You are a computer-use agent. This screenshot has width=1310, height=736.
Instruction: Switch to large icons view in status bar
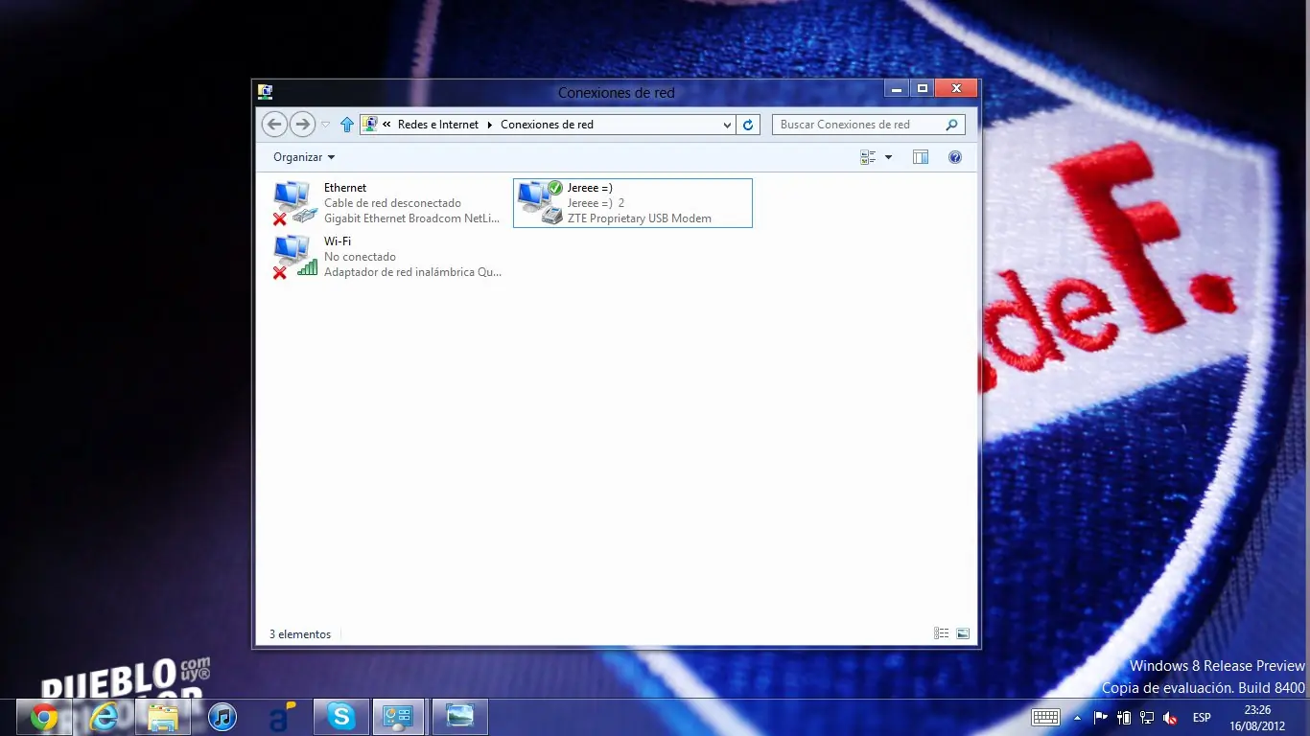(x=963, y=633)
